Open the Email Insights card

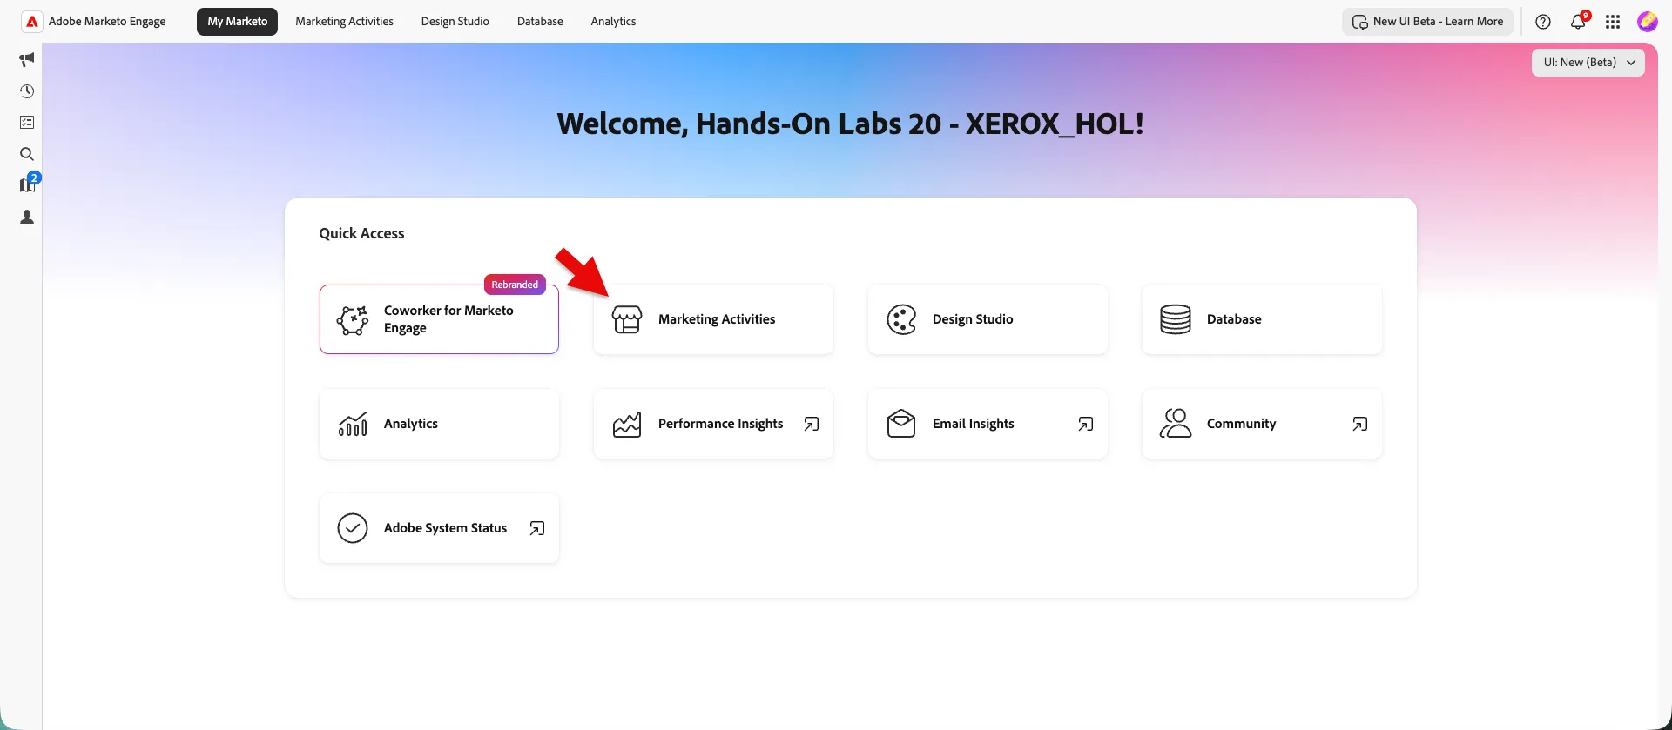988,424
